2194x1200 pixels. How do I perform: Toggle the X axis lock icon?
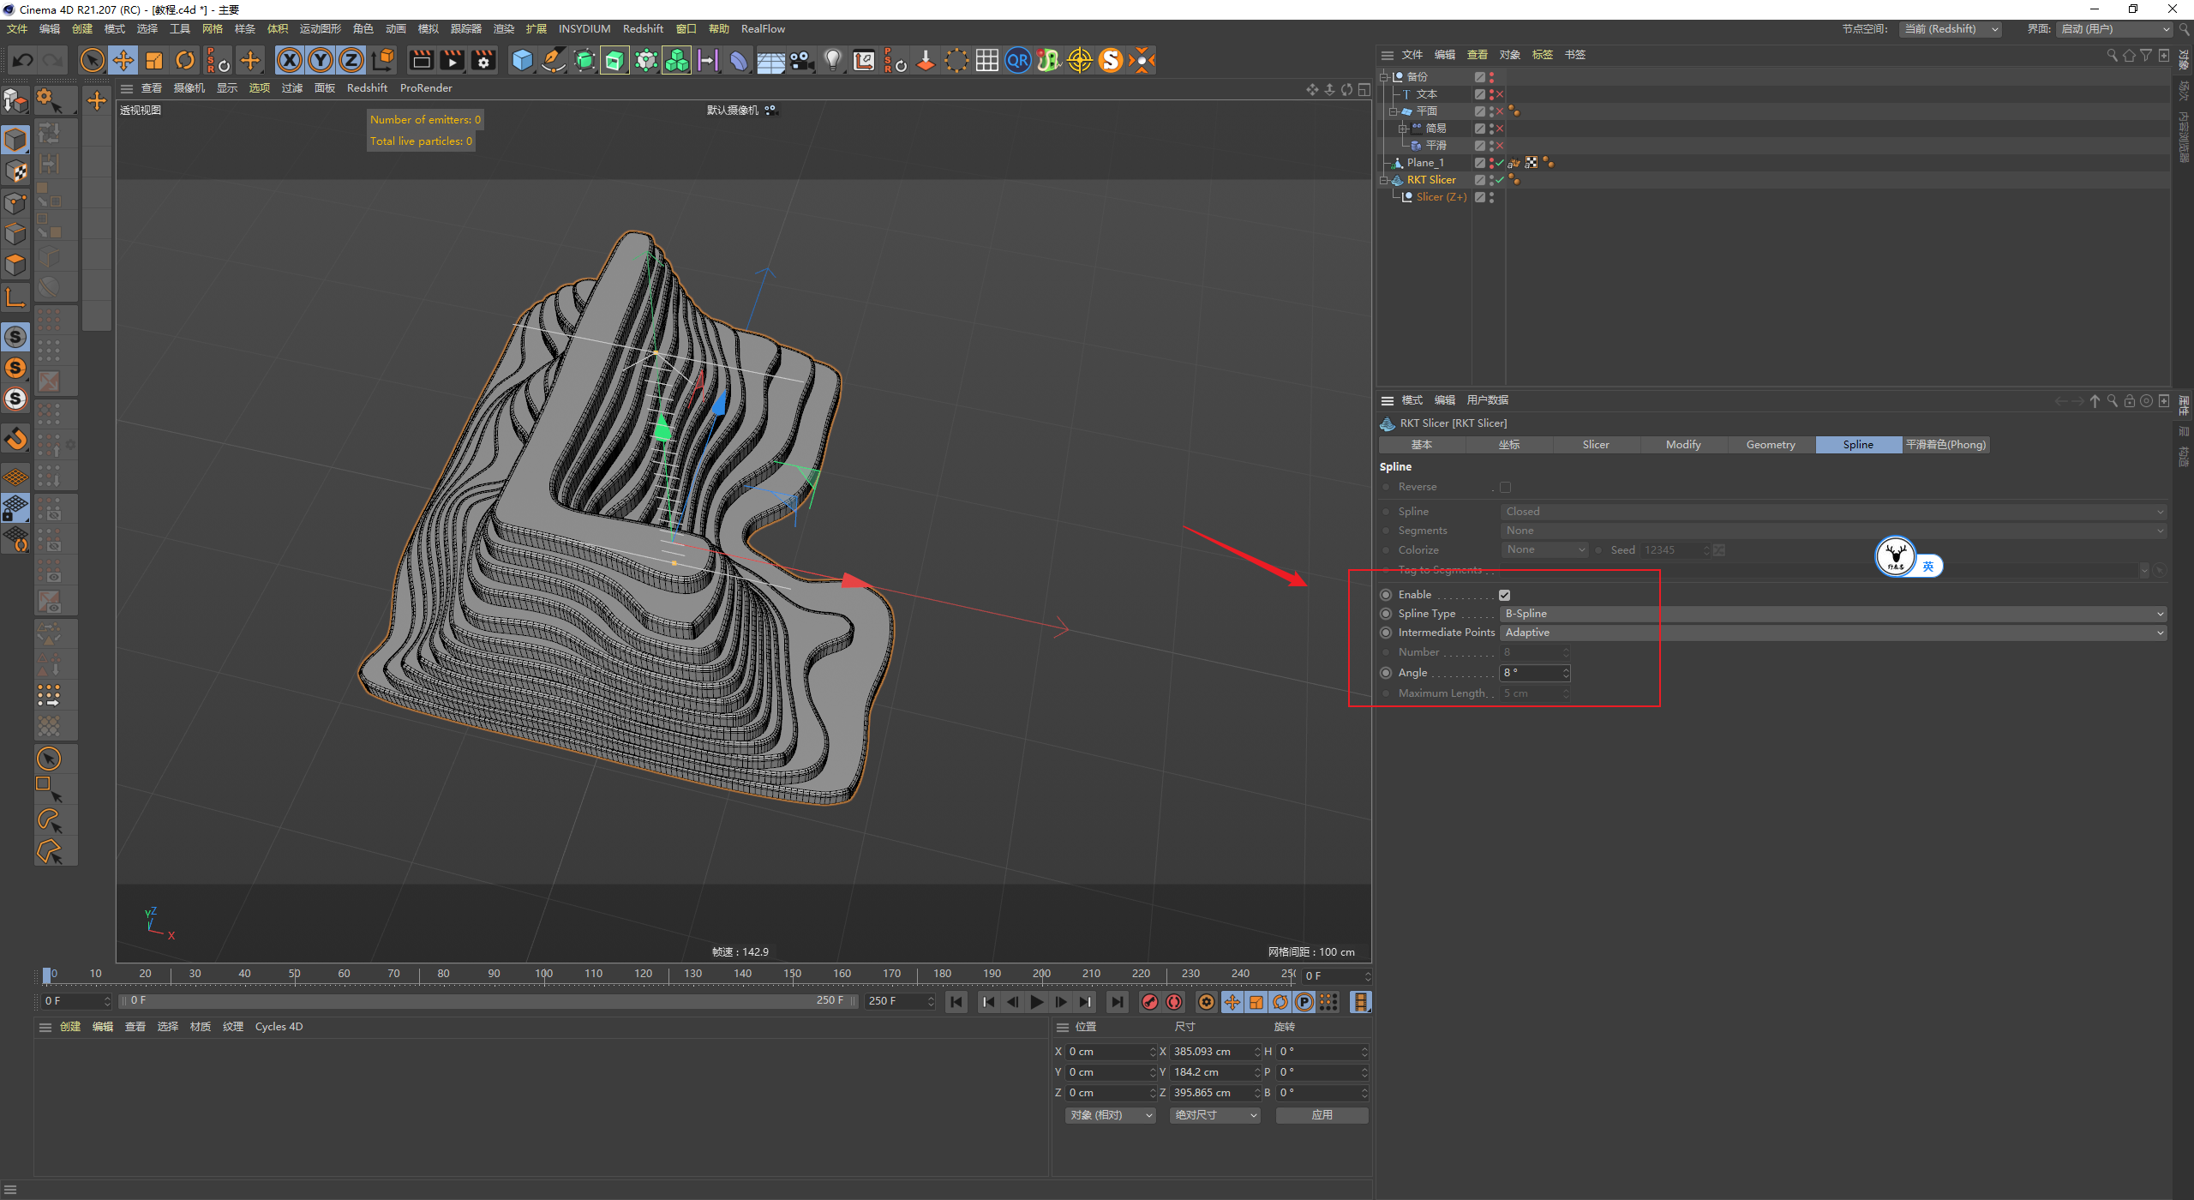pos(290,60)
